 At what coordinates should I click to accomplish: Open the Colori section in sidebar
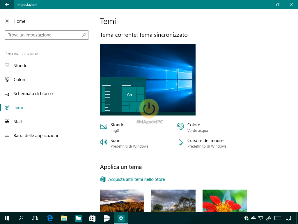click(19, 79)
